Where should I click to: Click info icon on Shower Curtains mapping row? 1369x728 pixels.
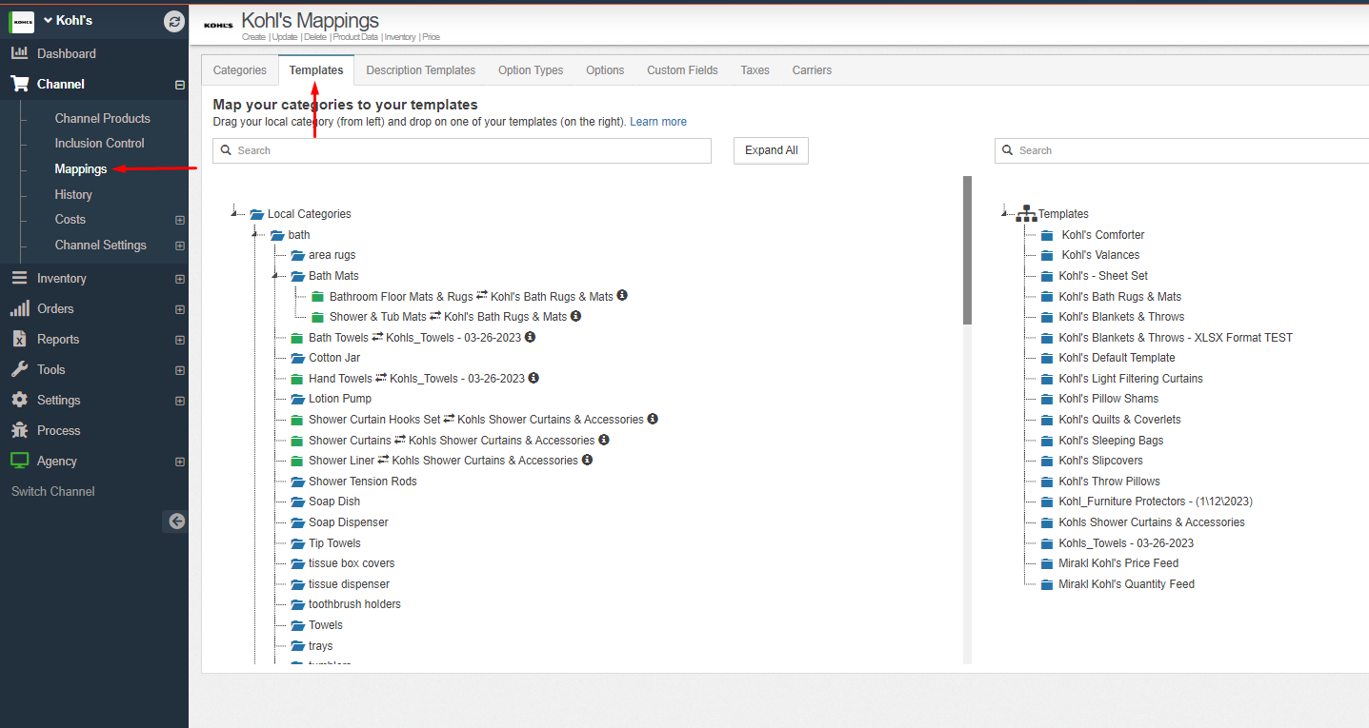click(x=604, y=440)
